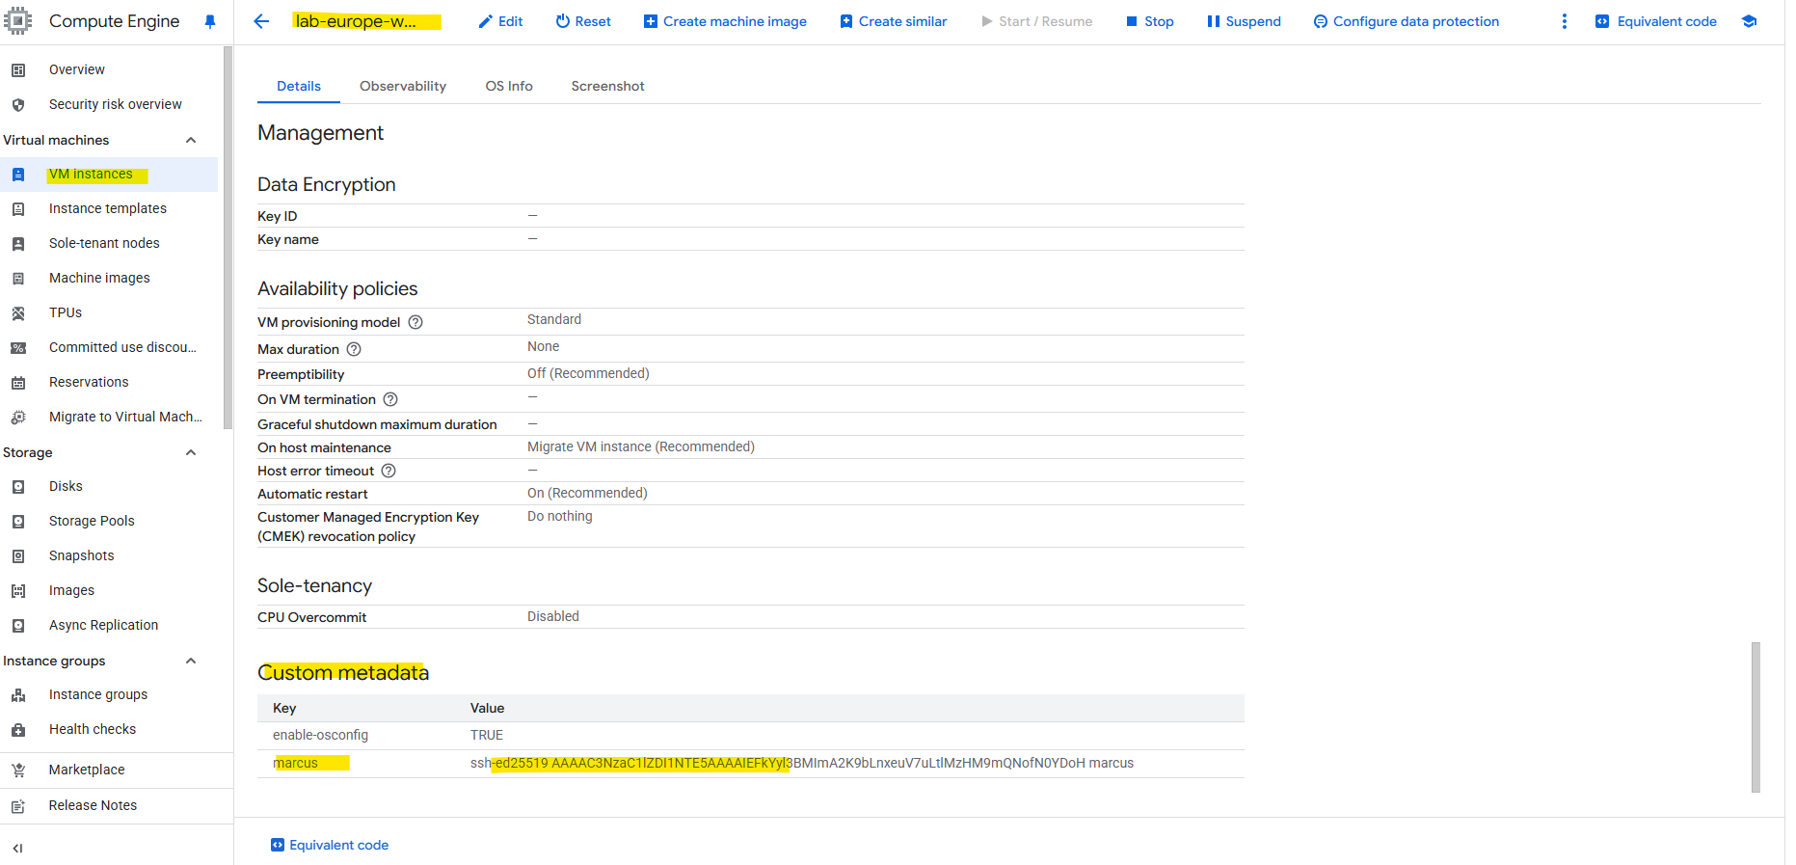Click the Async Replication icon
The width and height of the screenshot is (1796, 865).
(18, 626)
